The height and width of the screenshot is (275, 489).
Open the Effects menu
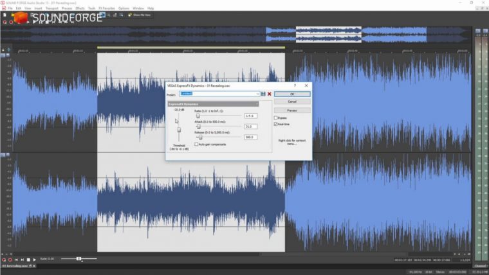pos(80,8)
